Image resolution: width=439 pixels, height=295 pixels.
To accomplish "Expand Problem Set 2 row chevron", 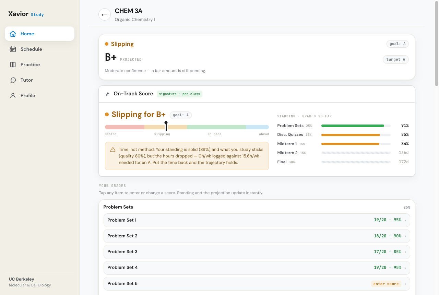I will coord(405,236).
